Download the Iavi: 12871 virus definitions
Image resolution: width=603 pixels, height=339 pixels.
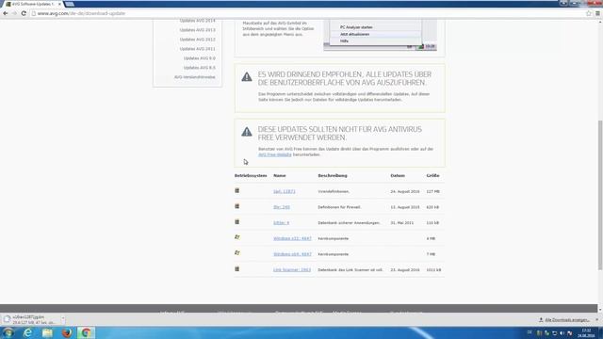(x=285, y=191)
